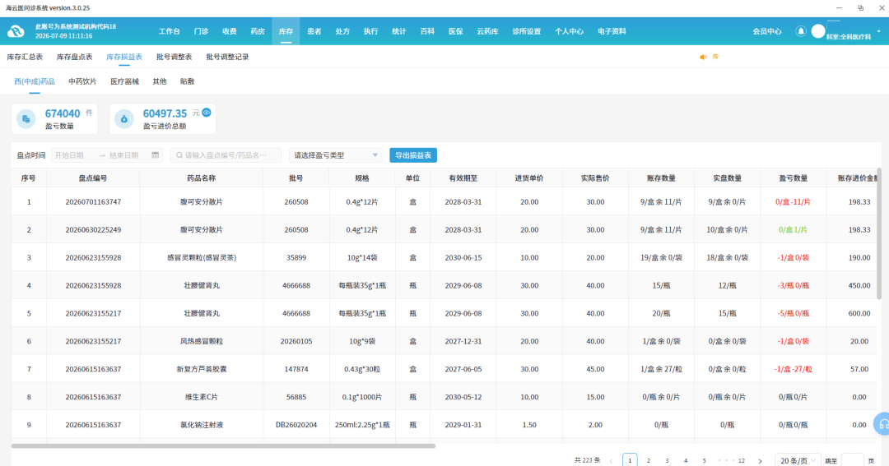Open notifications bell icon
Image resolution: width=889 pixels, height=466 pixels.
(x=801, y=31)
